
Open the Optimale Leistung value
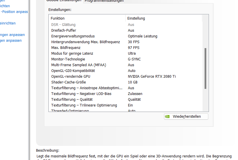click(143, 36)
